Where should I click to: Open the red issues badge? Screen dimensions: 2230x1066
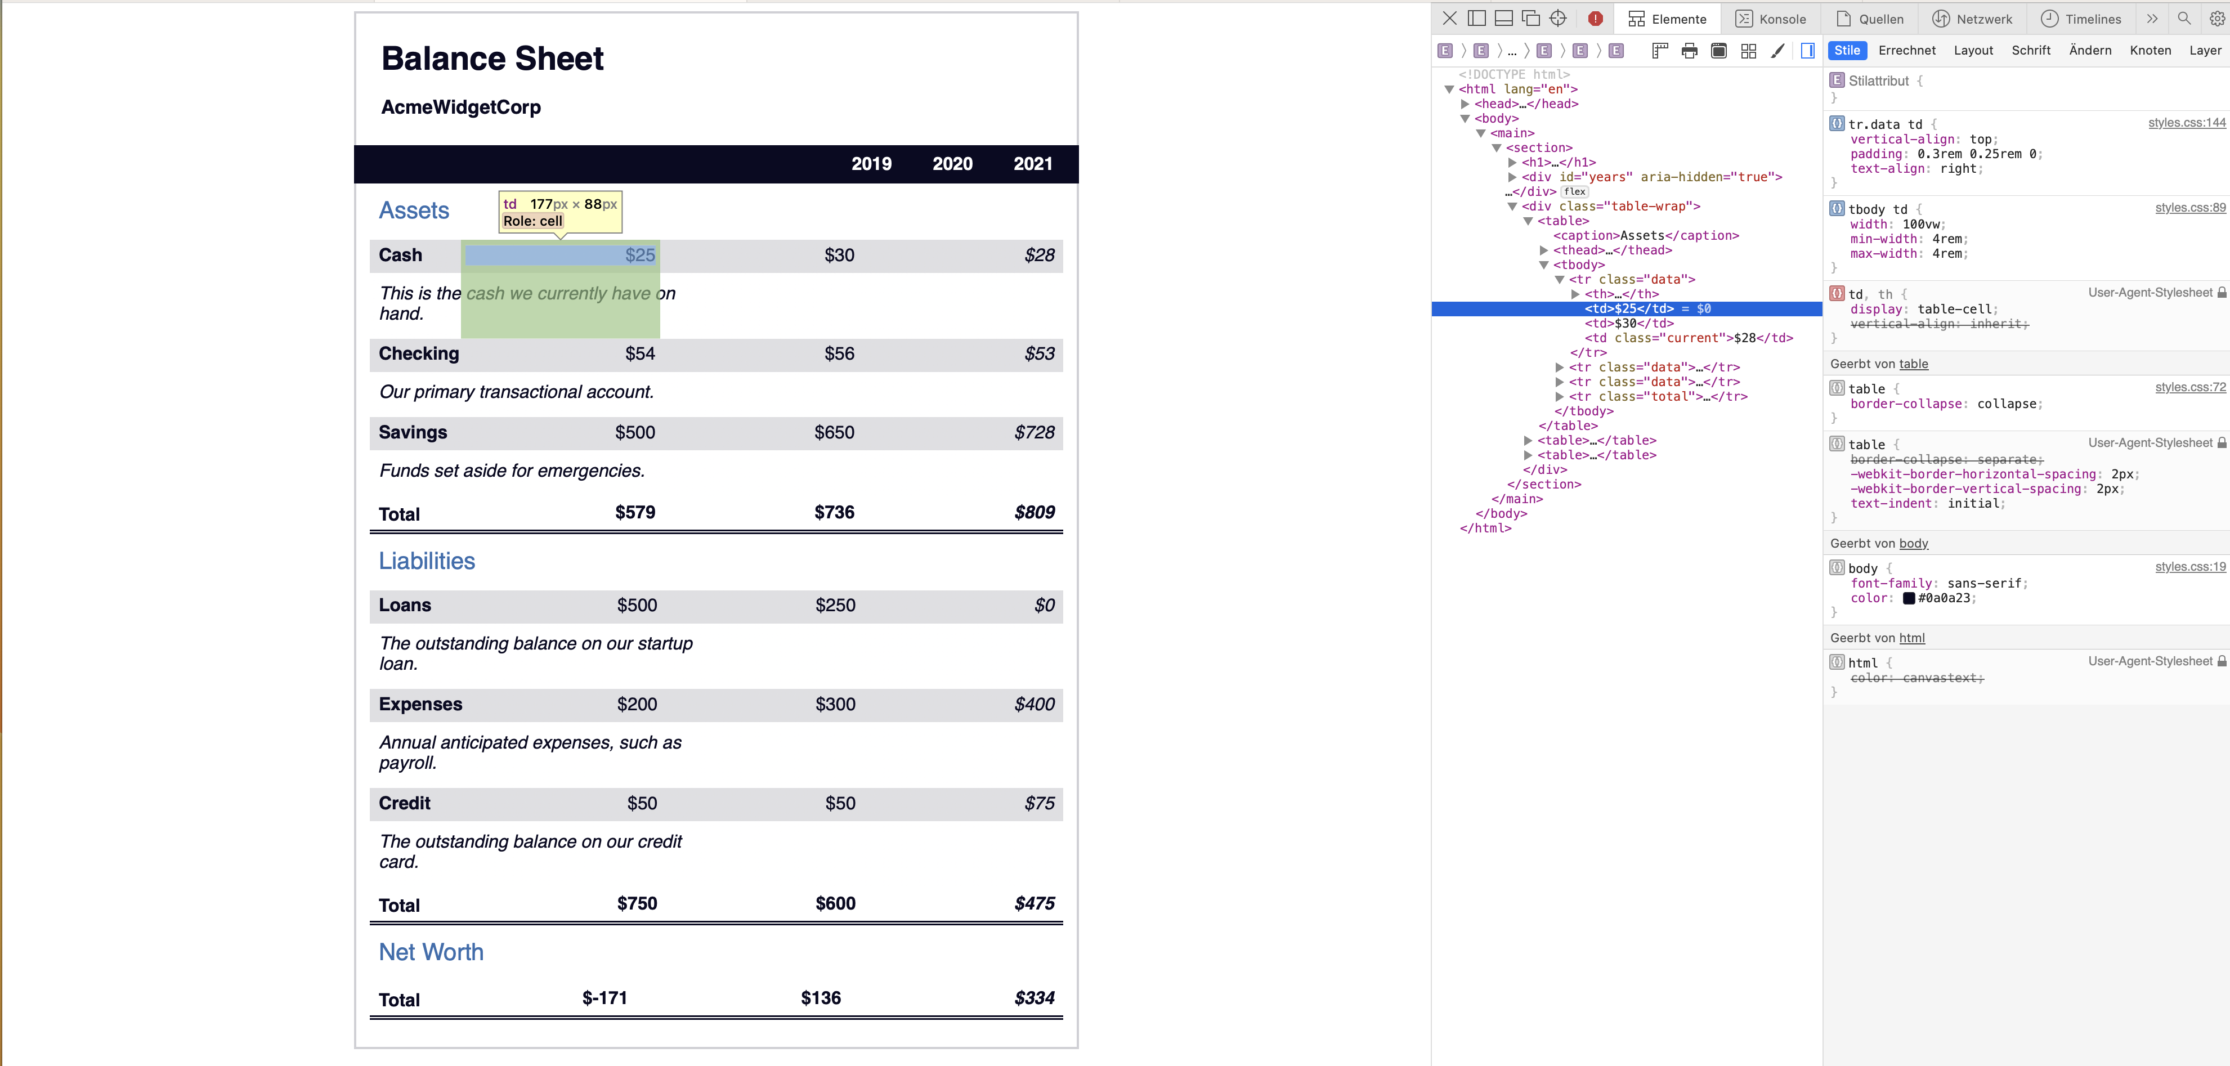(1596, 18)
